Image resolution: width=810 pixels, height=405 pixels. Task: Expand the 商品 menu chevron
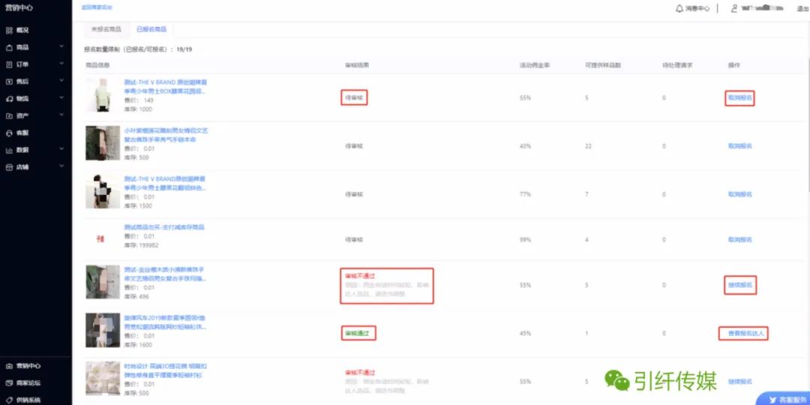[61, 47]
